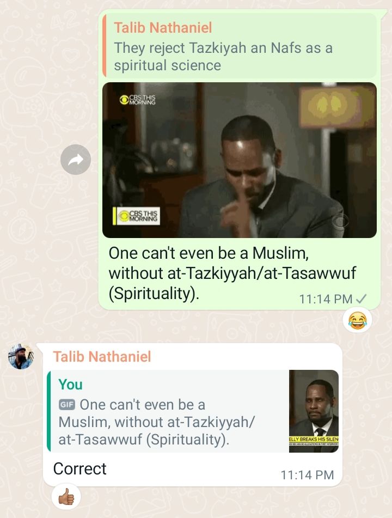Tap Talib Nathaniel name in received message

(x=102, y=356)
